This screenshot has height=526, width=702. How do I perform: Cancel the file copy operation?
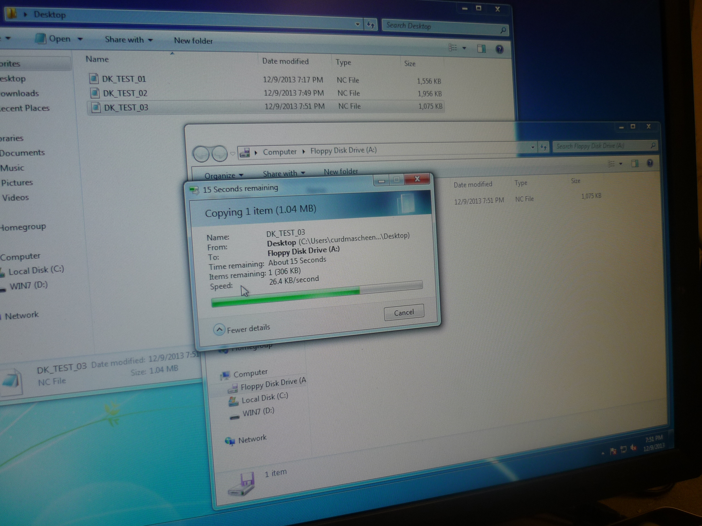tap(404, 312)
